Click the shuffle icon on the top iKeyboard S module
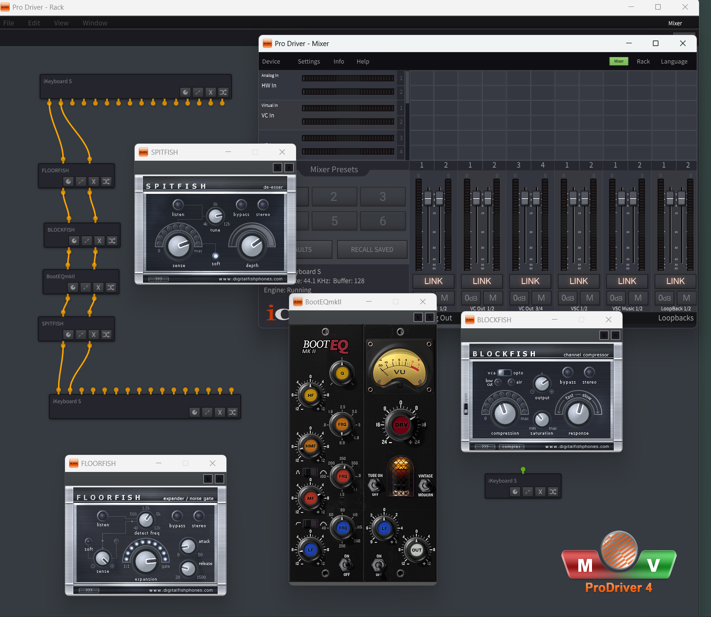711x617 pixels. [x=223, y=92]
